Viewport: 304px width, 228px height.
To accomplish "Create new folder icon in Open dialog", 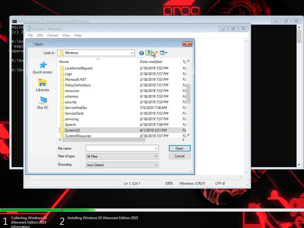I will [155, 53].
